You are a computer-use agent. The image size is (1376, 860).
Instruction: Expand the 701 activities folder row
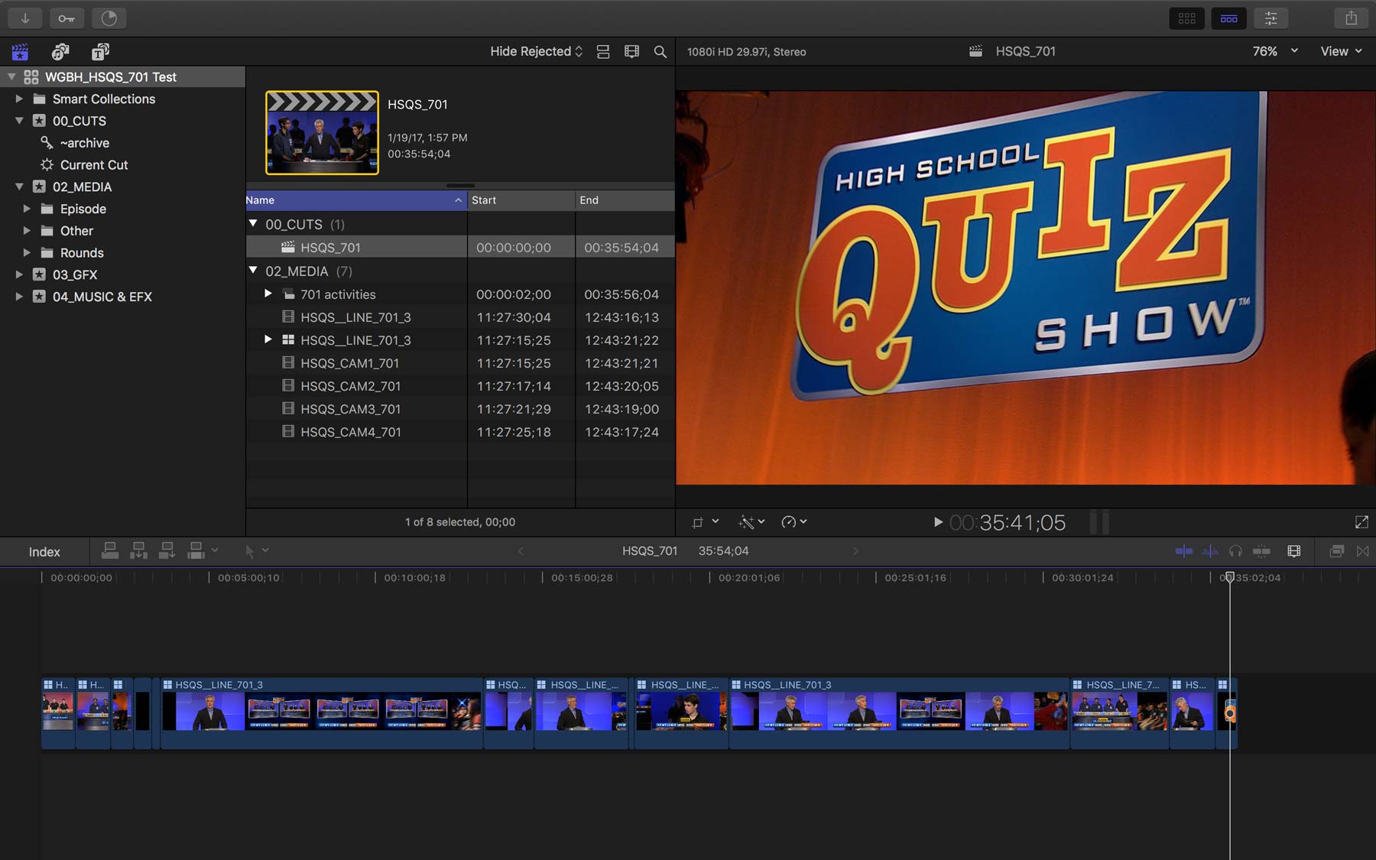268,294
